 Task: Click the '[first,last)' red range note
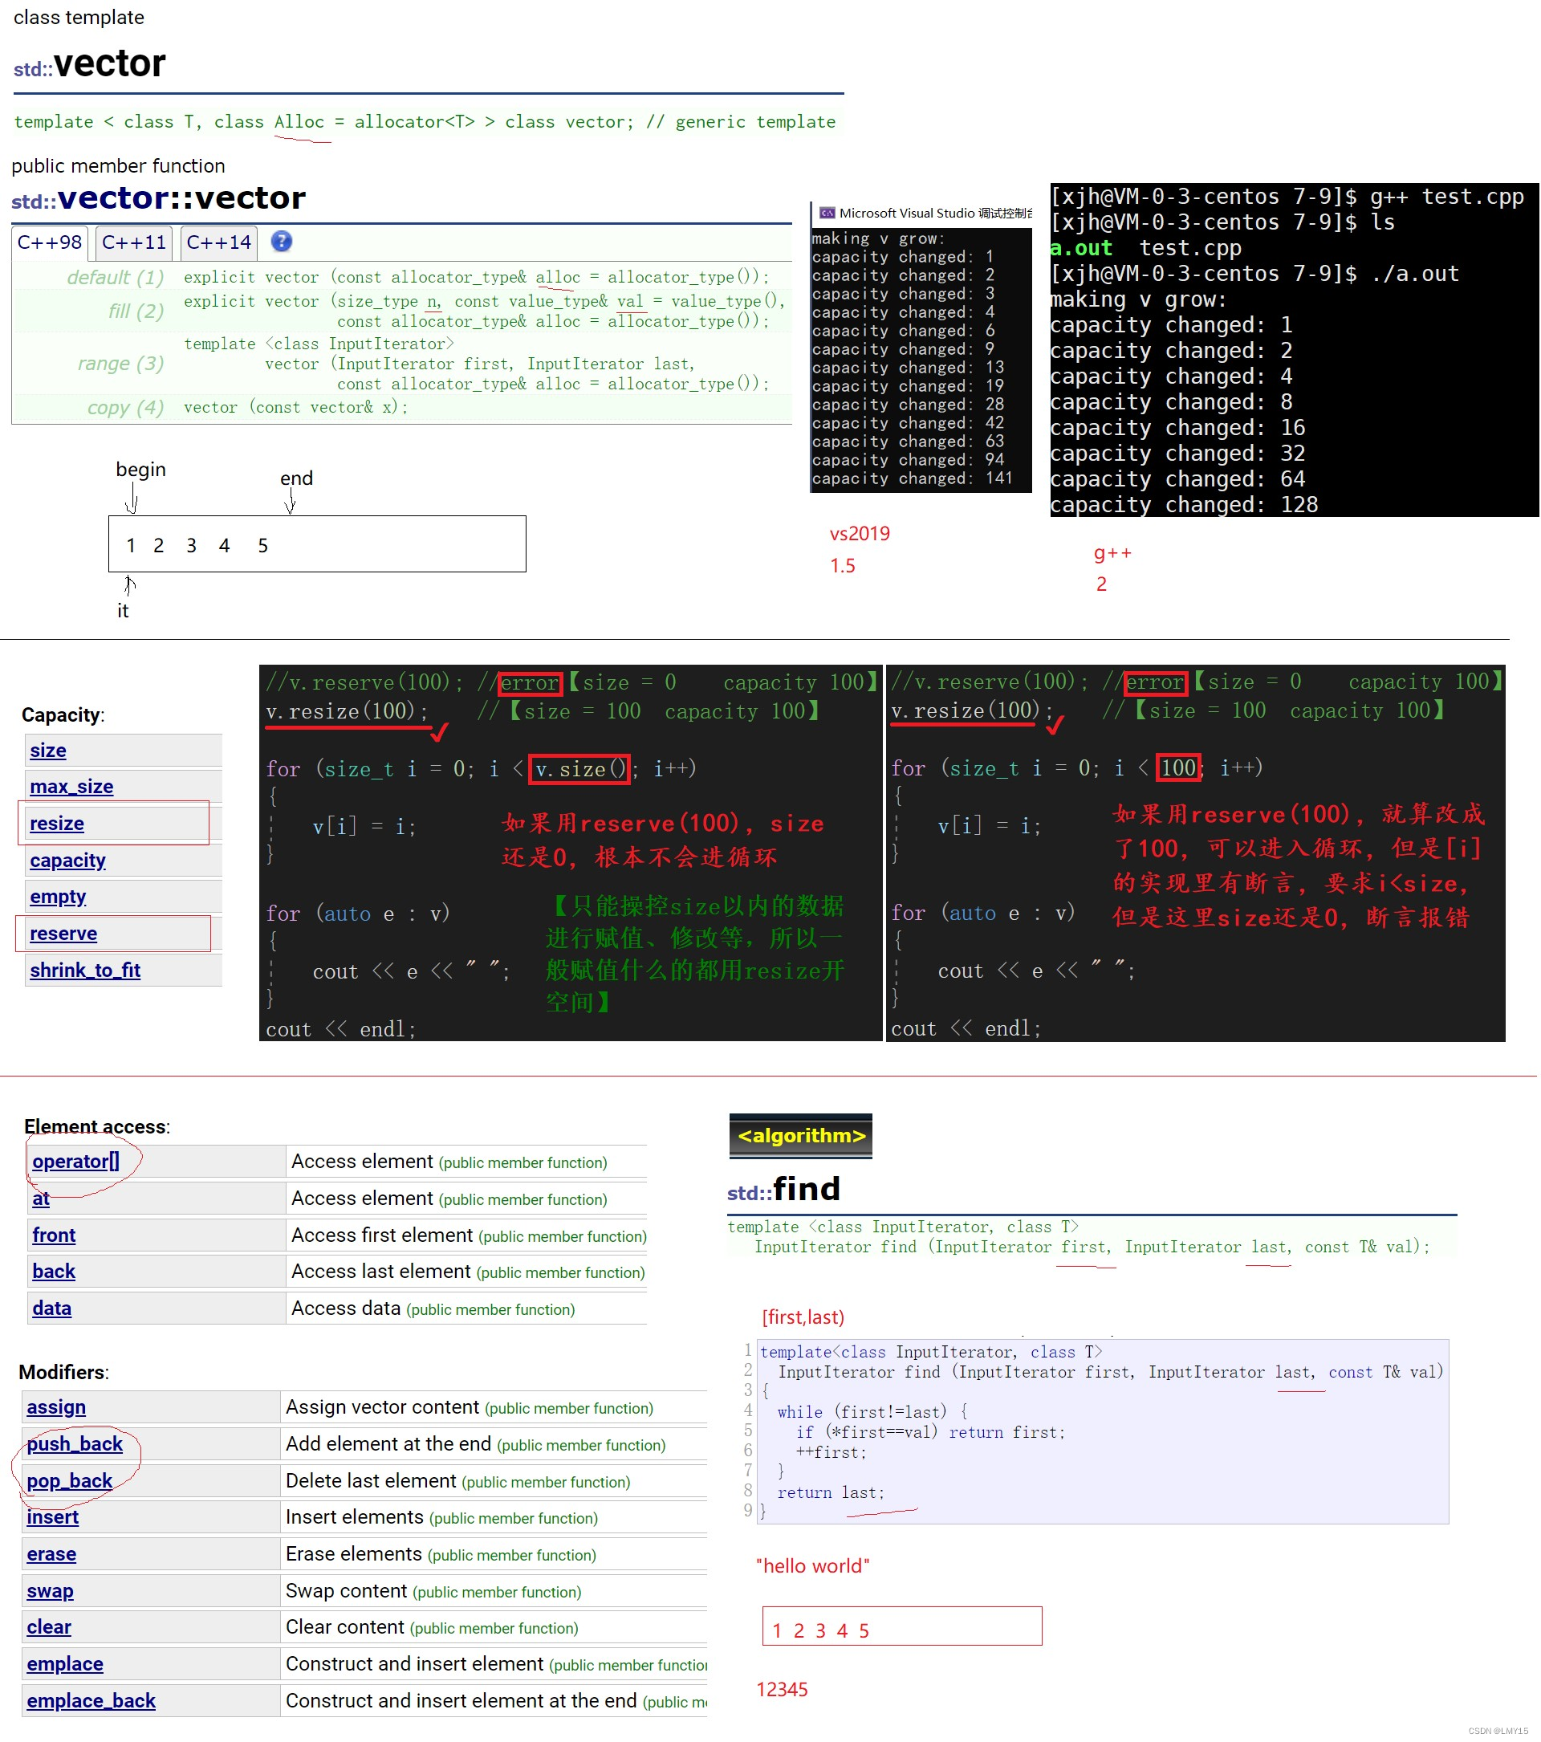[803, 1317]
